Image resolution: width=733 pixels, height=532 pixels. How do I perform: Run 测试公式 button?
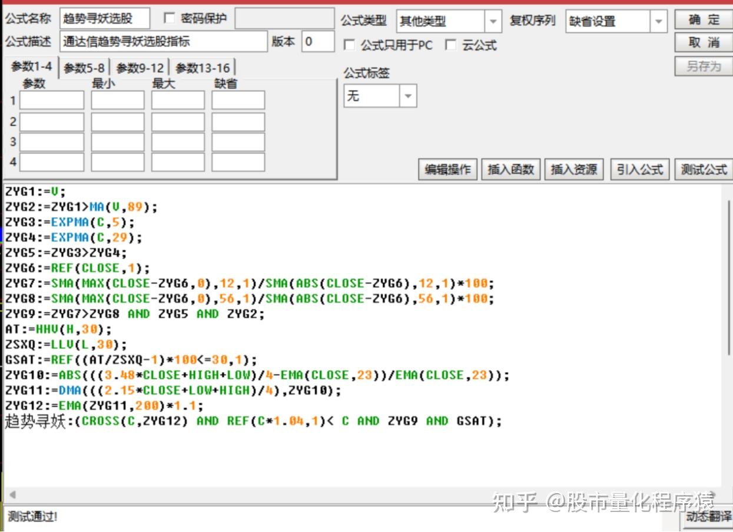704,169
